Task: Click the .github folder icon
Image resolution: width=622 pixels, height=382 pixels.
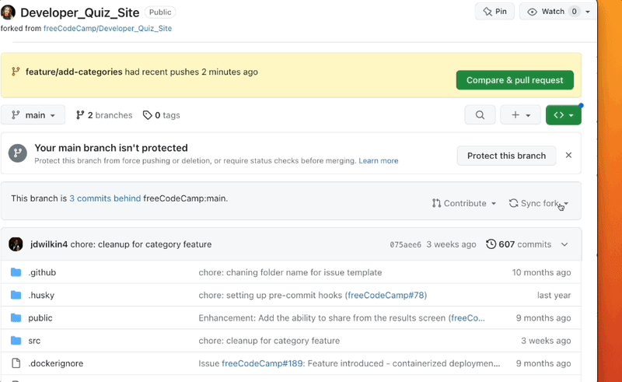Action: click(x=16, y=272)
